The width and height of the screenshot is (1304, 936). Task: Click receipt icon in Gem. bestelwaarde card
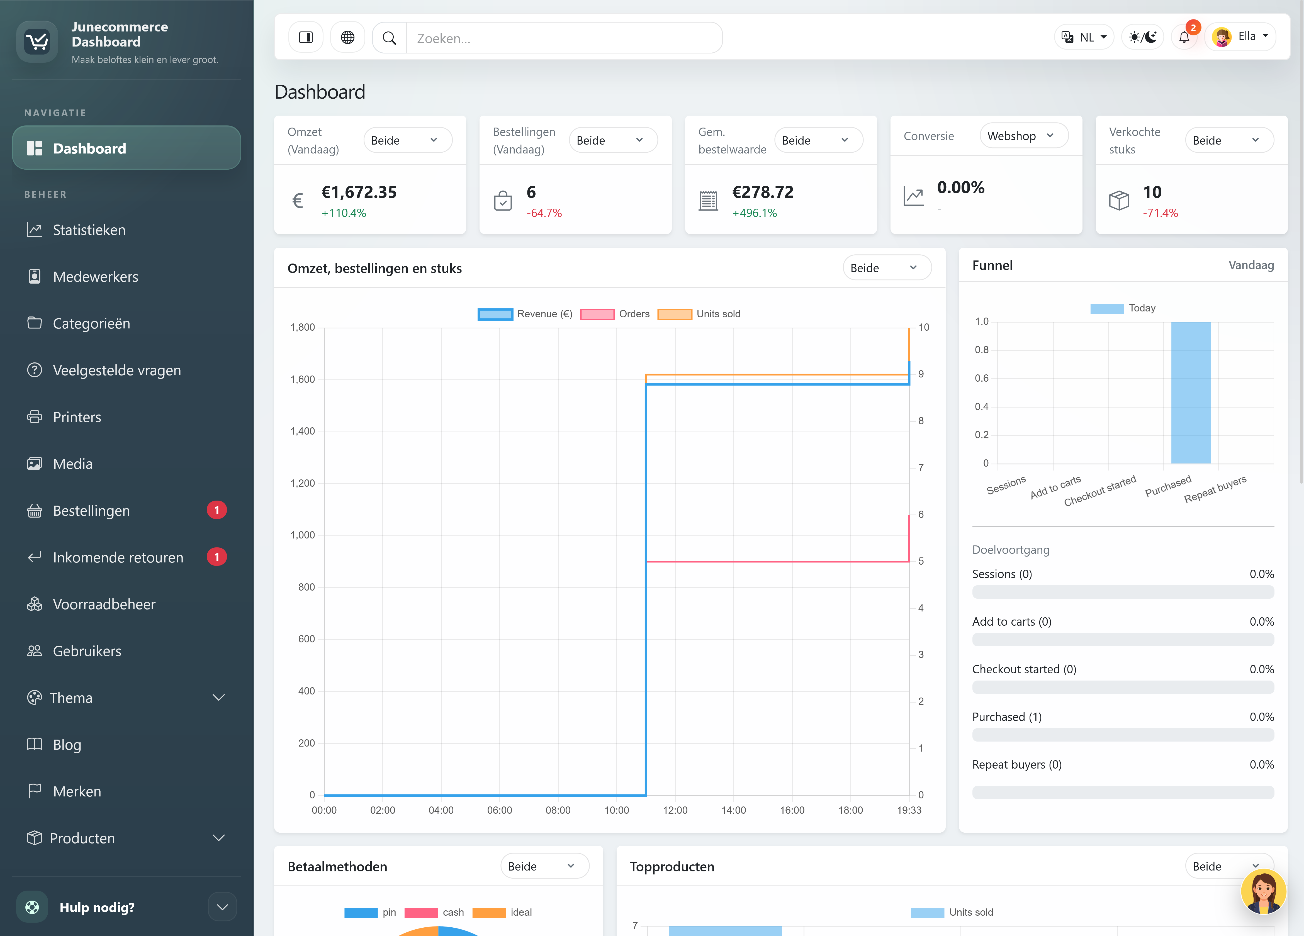point(708,201)
